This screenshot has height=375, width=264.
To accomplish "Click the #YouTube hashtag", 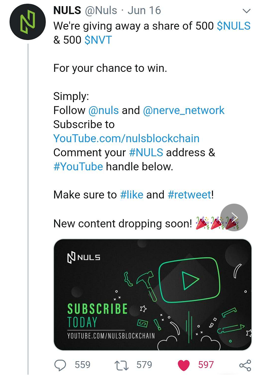I will [x=78, y=167].
